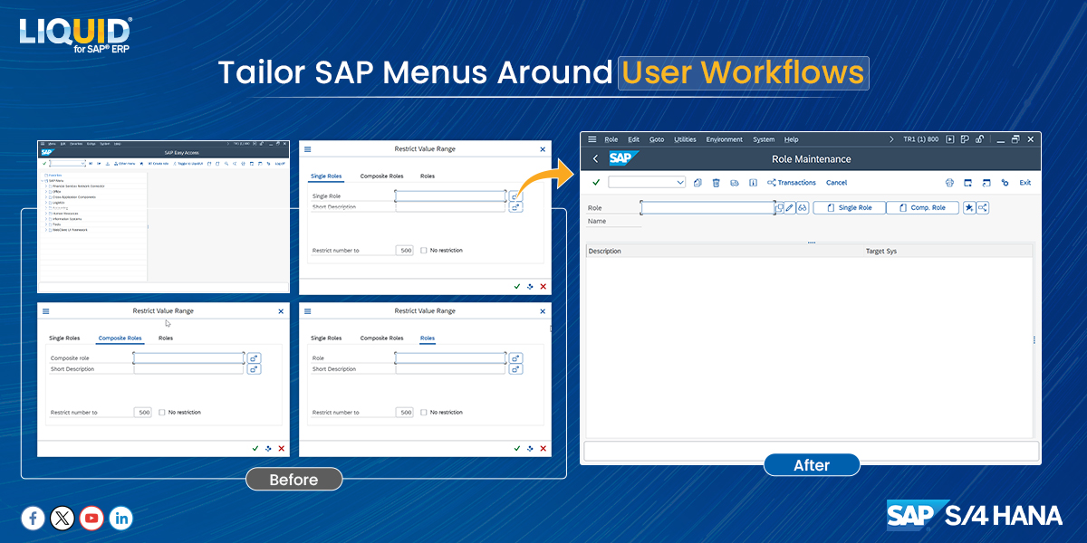Image resolution: width=1087 pixels, height=543 pixels.
Task: Confirm with green checkmark in Role Maintenance toolbar
Action: [596, 183]
